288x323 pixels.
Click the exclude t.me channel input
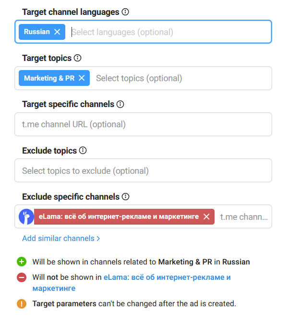point(244,217)
